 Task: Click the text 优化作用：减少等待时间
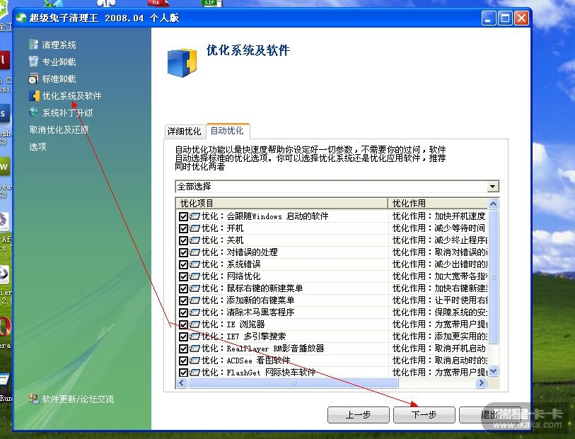click(439, 228)
